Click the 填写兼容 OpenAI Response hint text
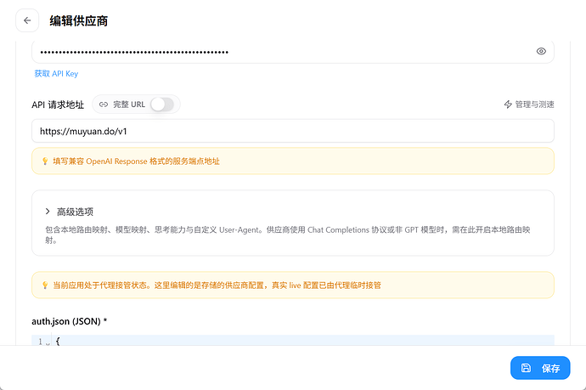586x390 pixels. (x=136, y=161)
